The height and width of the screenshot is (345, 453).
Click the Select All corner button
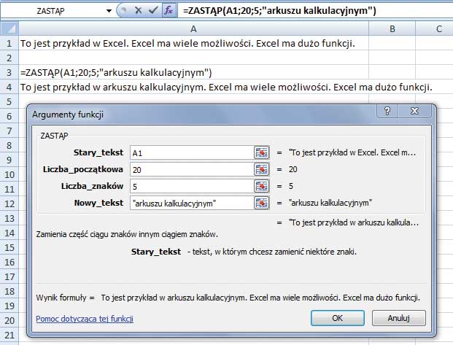9,28
